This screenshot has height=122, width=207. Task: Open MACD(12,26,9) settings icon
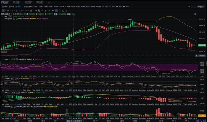coord(16,93)
